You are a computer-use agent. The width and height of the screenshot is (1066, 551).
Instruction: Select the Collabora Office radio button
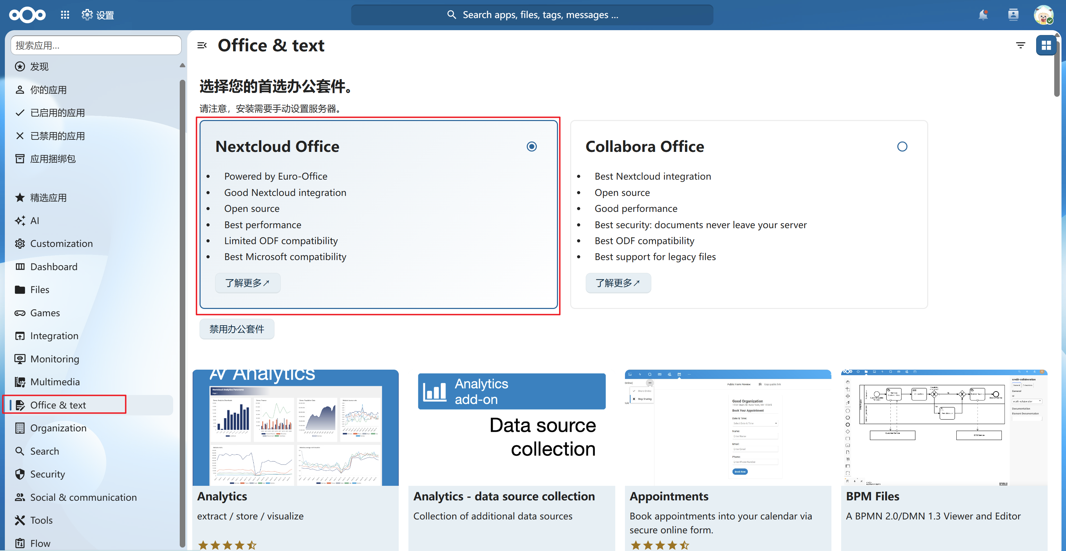click(x=902, y=146)
